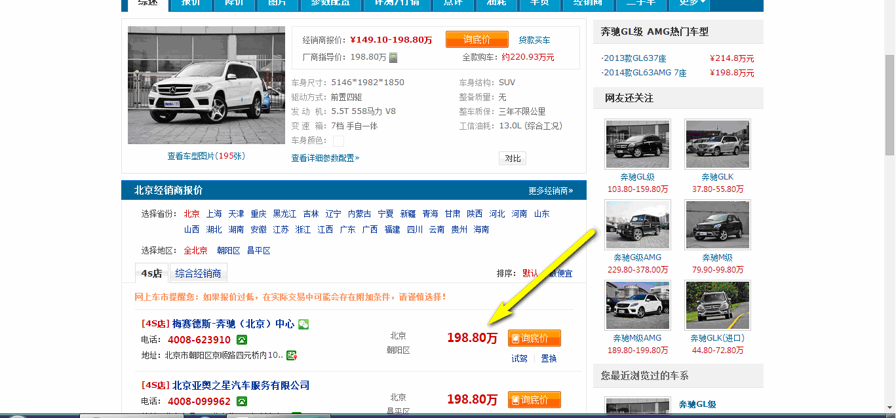
Task: Open the 奔驰GL级 thumbnail image
Action: (638, 144)
